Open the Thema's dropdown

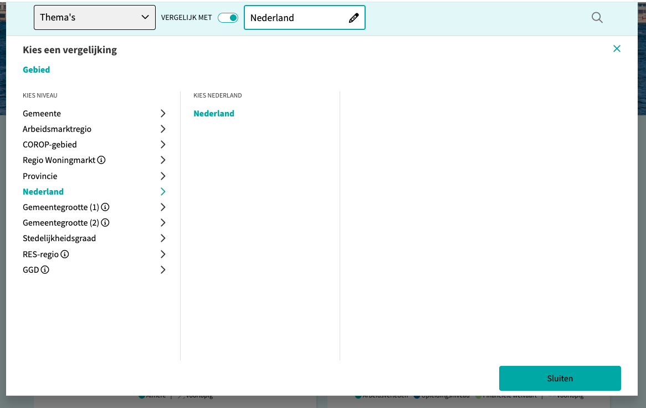click(95, 18)
